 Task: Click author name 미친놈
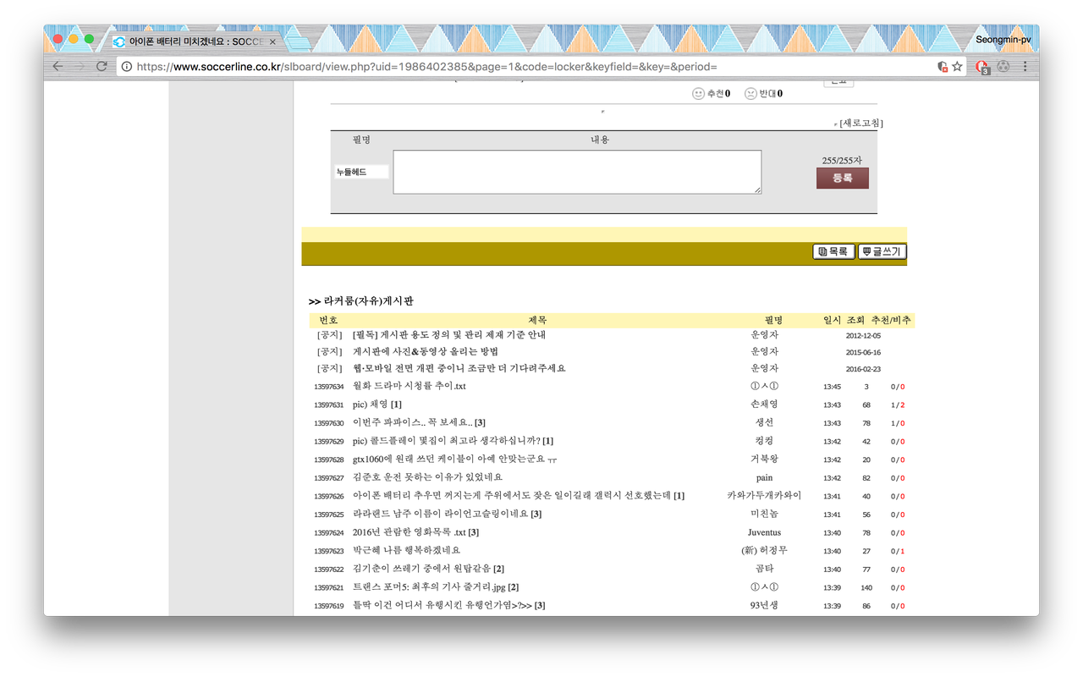click(x=764, y=514)
